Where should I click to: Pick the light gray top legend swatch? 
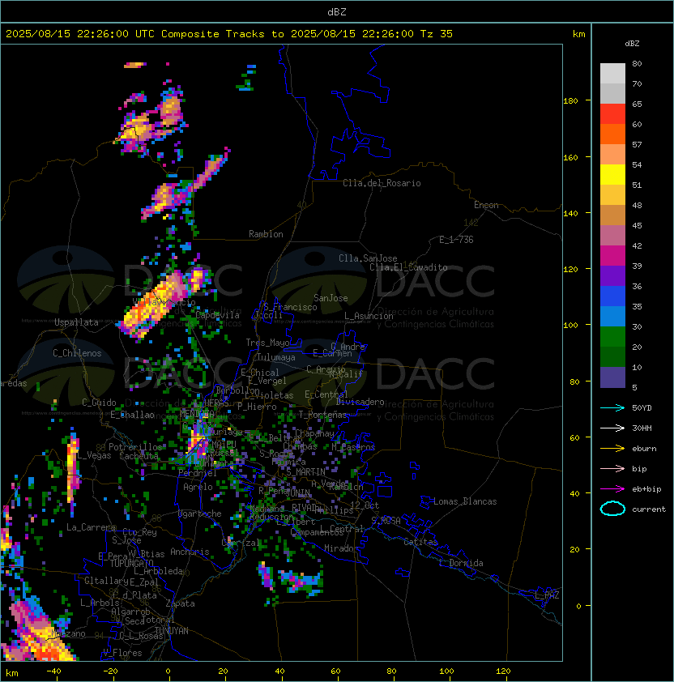point(612,74)
